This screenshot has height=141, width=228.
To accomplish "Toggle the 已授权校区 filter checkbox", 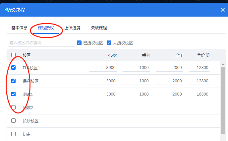I will pos(79,43).
